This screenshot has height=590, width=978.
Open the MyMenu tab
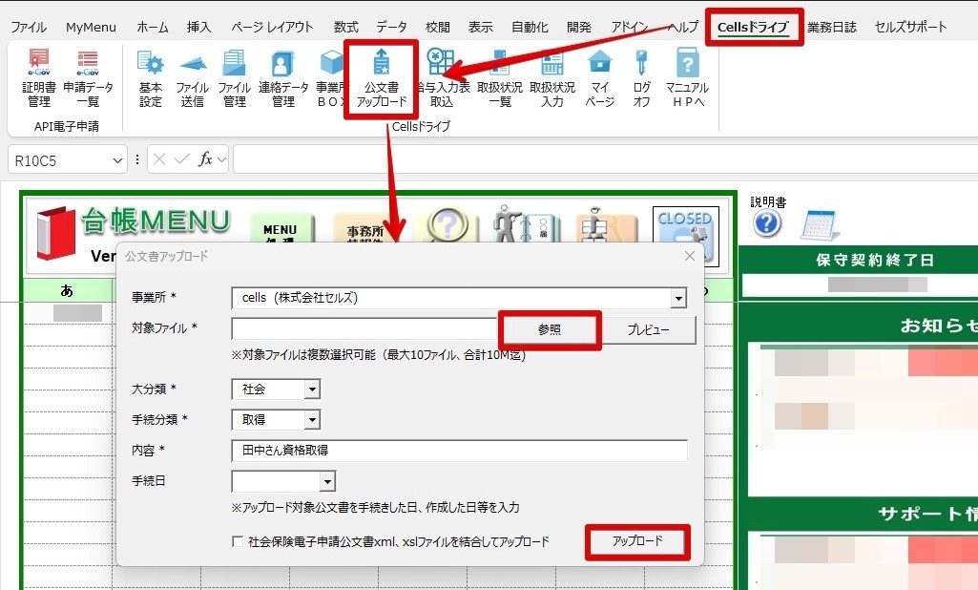[91, 27]
